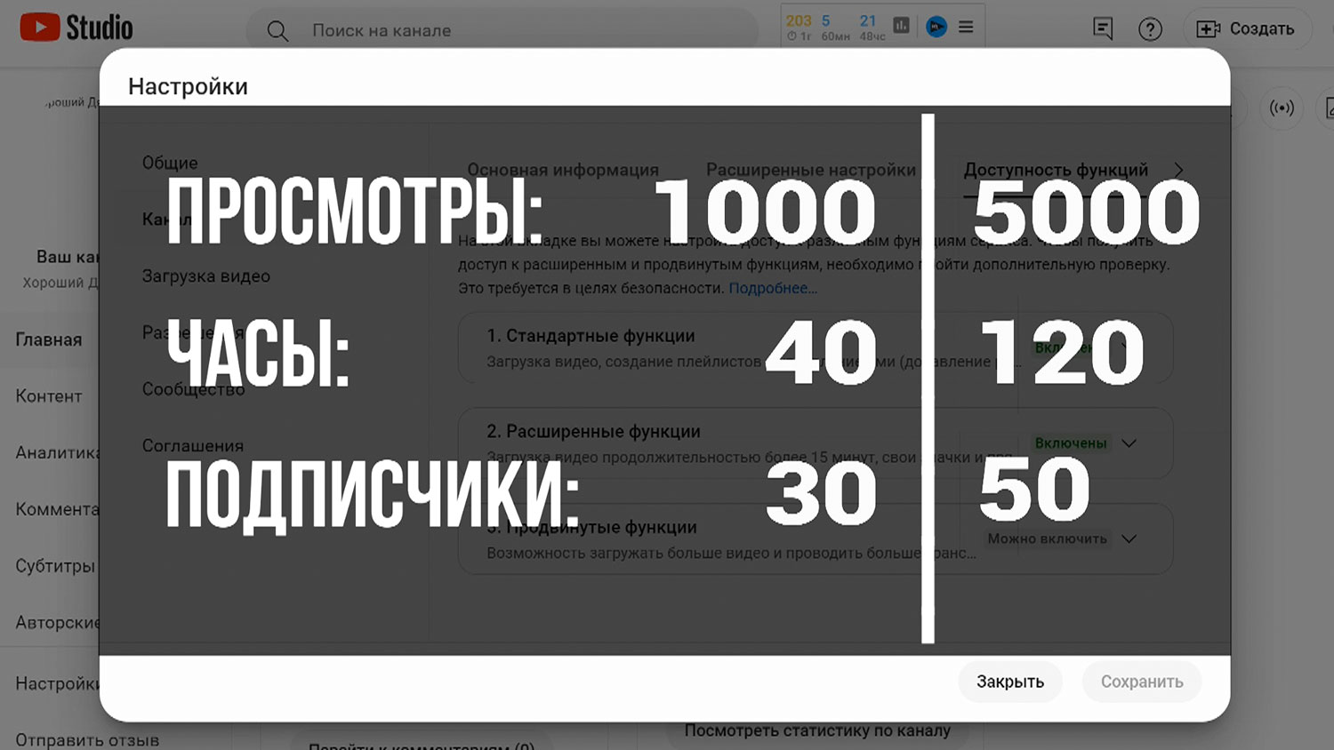Expand the Стандартные функции card
The width and height of the screenshot is (1334, 750).
[815, 347]
